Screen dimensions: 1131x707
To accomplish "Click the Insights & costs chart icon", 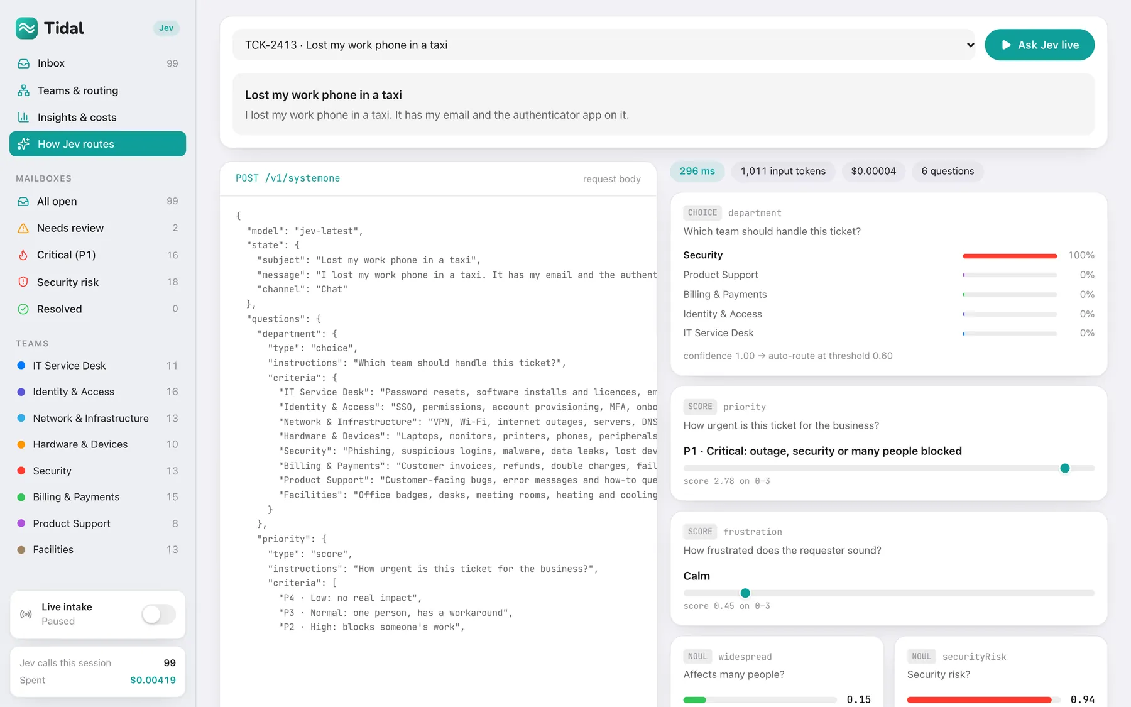I will click(23, 117).
